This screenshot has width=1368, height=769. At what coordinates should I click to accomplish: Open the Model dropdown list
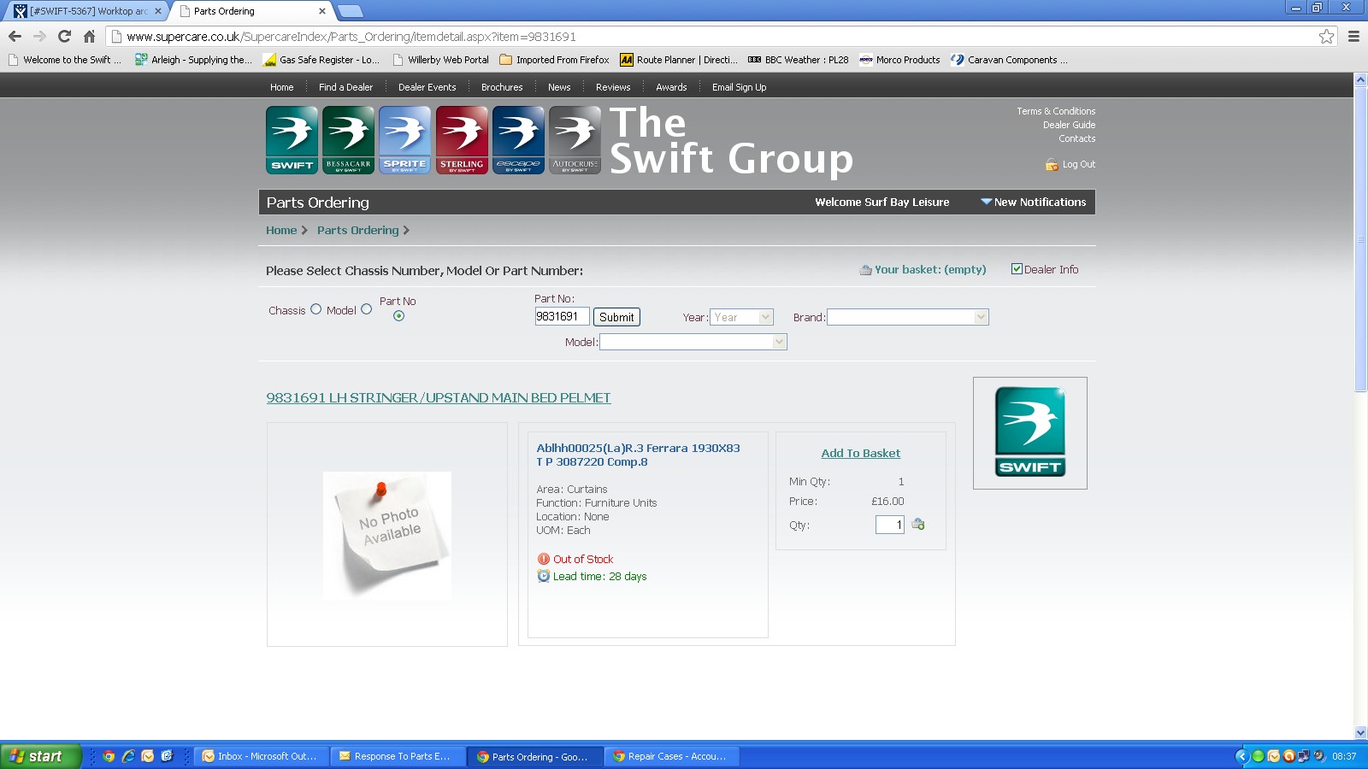coord(693,342)
